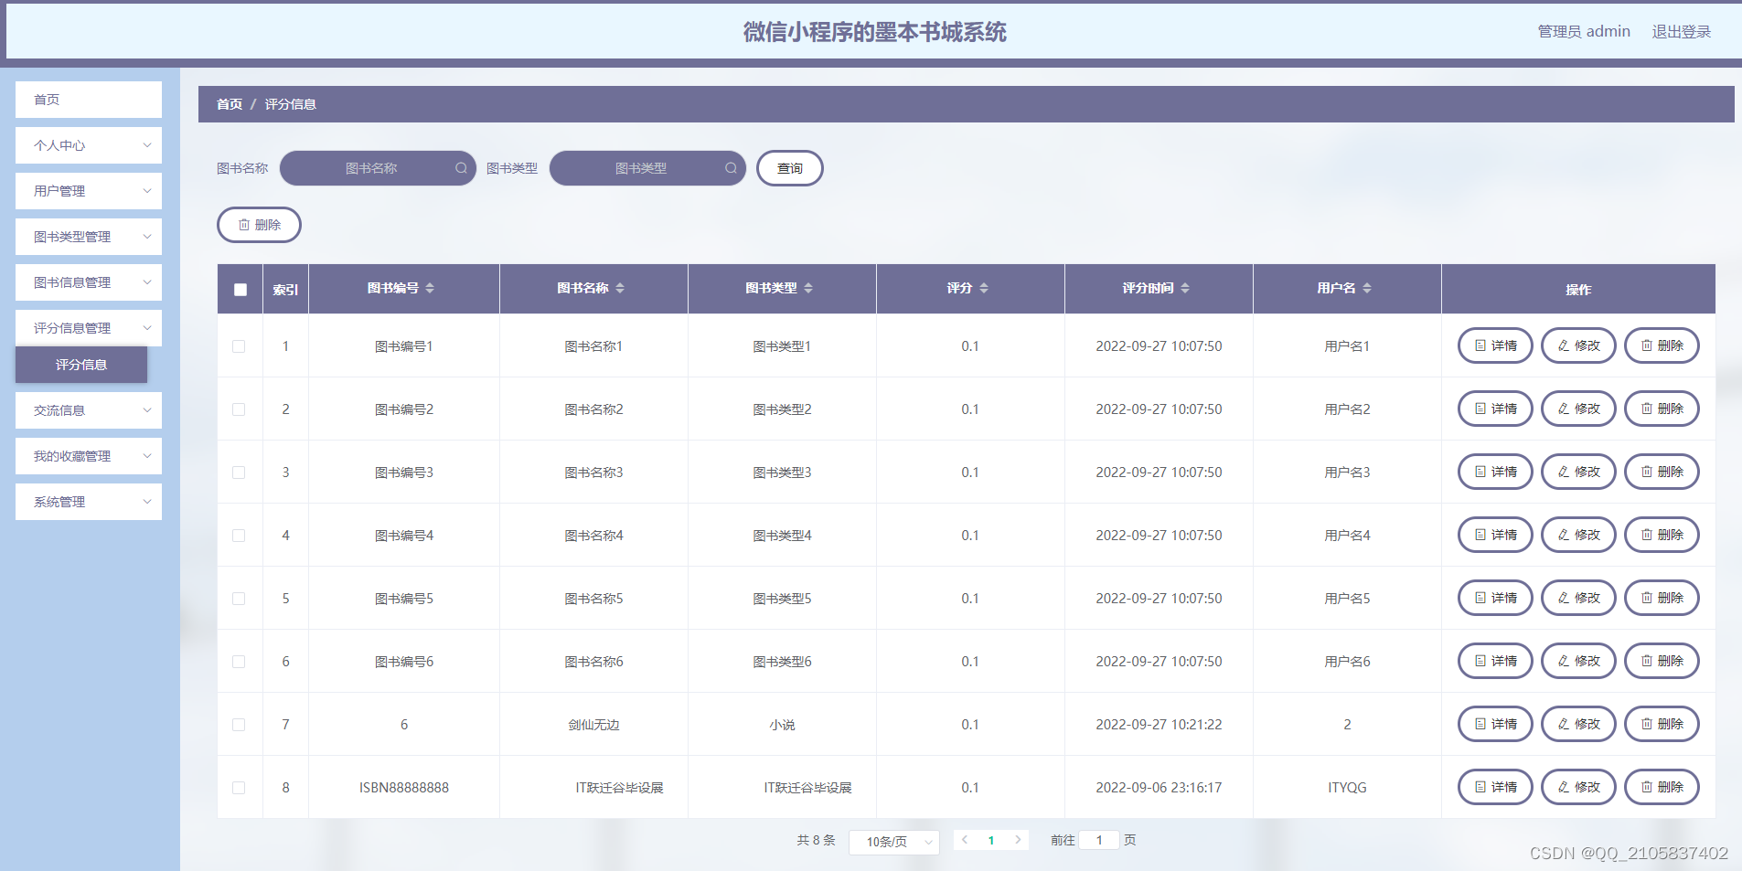The image size is (1742, 871).
Task: Select checkbox of row 图书编号4
Action: 239,536
